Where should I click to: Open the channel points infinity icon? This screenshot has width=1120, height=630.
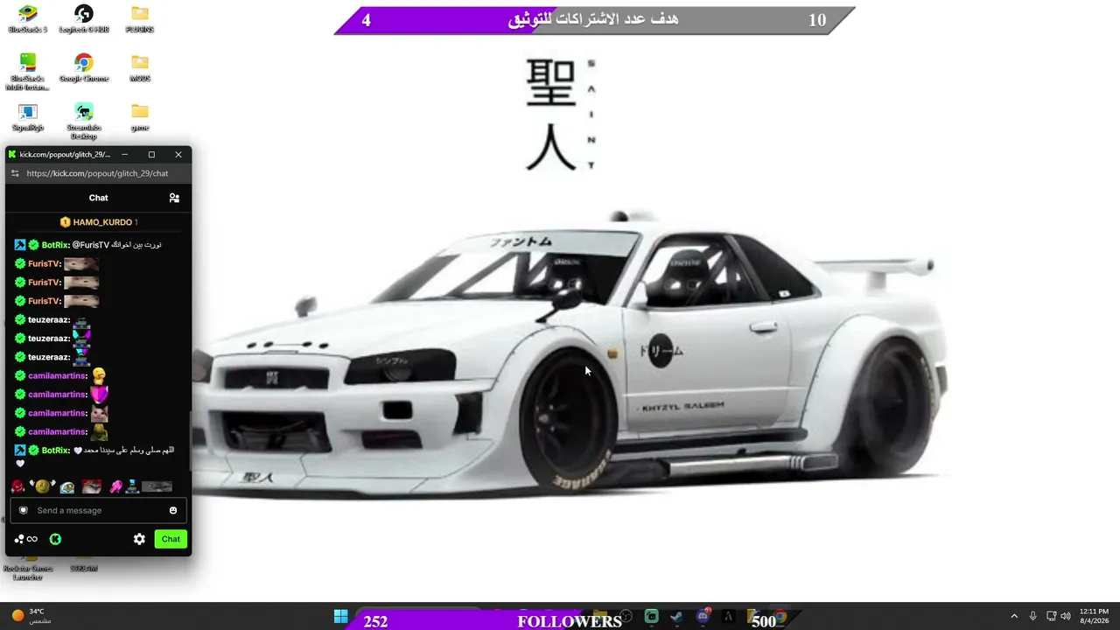[x=26, y=539]
